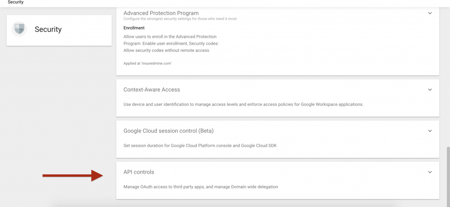
Task: Click the device and user identification description
Action: coord(243,104)
